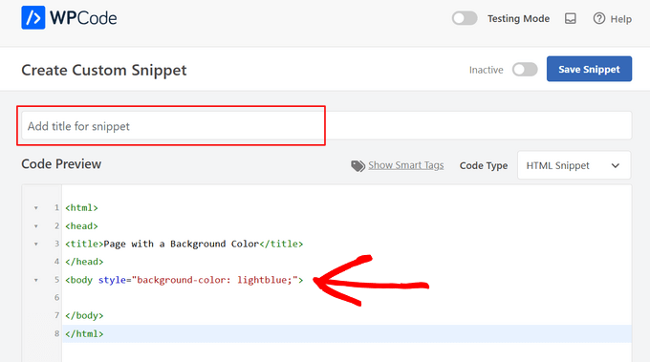Image resolution: width=650 pixels, height=362 pixels.
Task: Click line number 8 in the gutter
Action: click(56, 333)
